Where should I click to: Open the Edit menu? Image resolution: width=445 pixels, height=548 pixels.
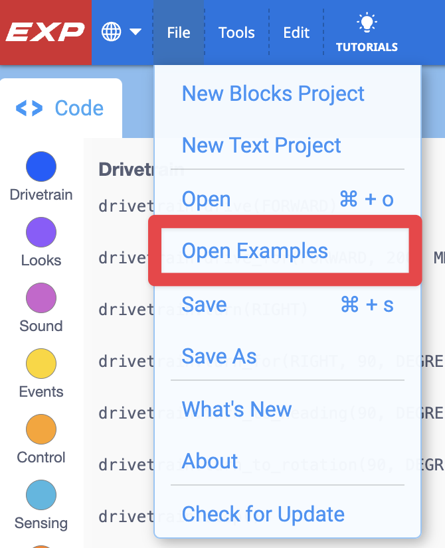pos(296,32)
